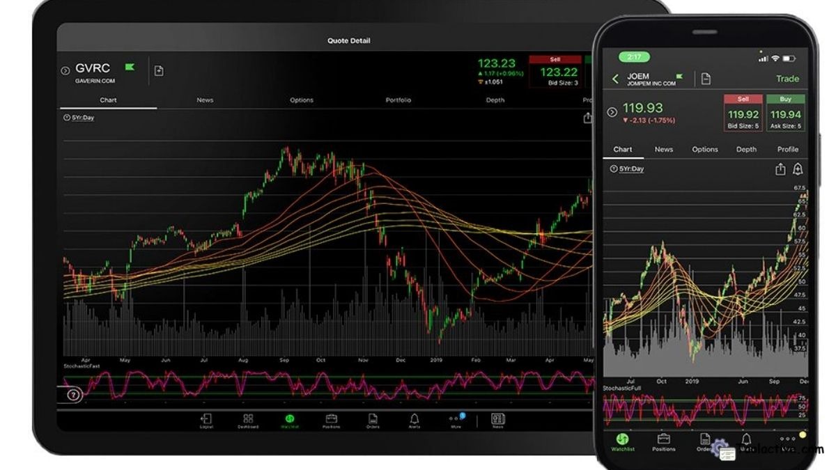The image size is (836, 470).
Task: Switch to the Options tab on the tablet
Action: point(301,100)
